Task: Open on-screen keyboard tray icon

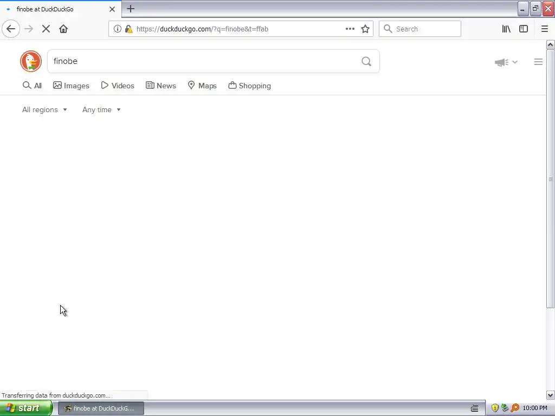Action: pyautogui.click(x=475, y=408)
